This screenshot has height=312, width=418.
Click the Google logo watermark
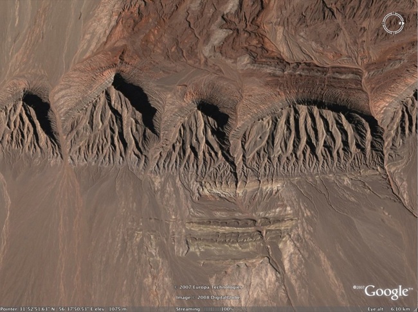pyautogui.click(x=386, y=292)
